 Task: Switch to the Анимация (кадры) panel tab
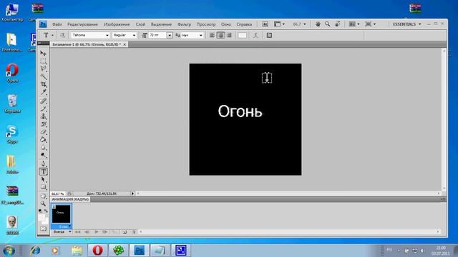[70, 199]
